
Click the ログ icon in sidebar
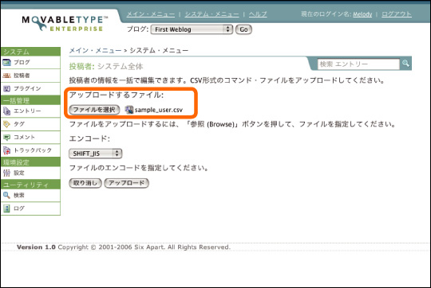(6, 208)
